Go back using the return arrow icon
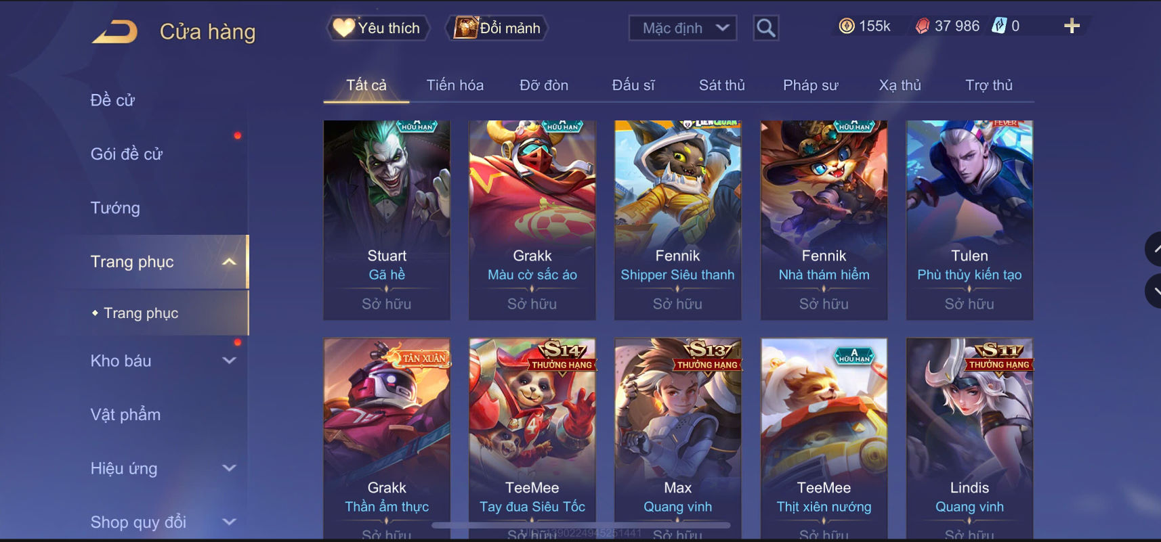This screenshot has height=542, width=1161. 114,32
